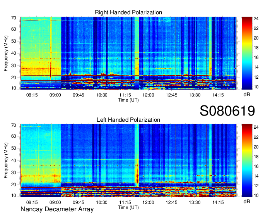Click the 10:30 time tick of bottom plot
Image resolution: width=263 pixels, height=214 pixels.
point(102,202)
